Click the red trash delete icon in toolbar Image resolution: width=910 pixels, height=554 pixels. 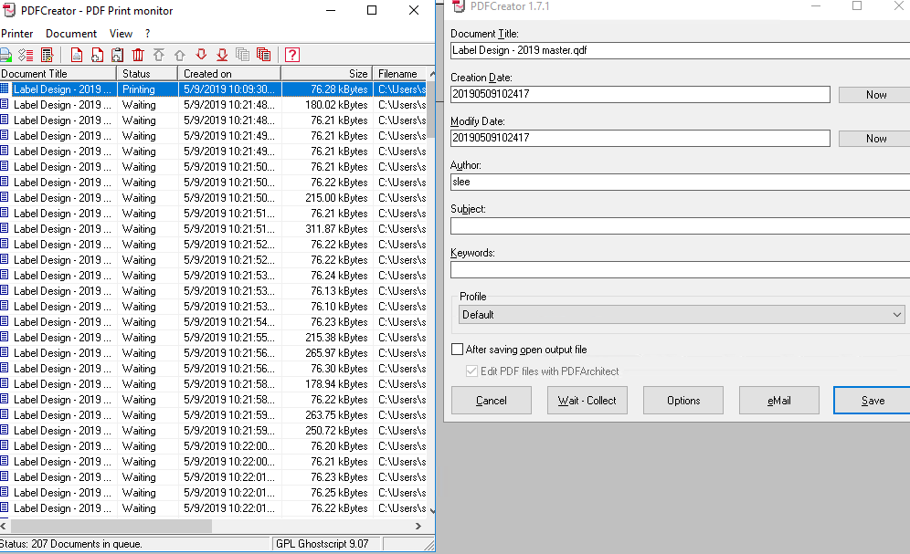pyautogui.click(x=138, y=55)
